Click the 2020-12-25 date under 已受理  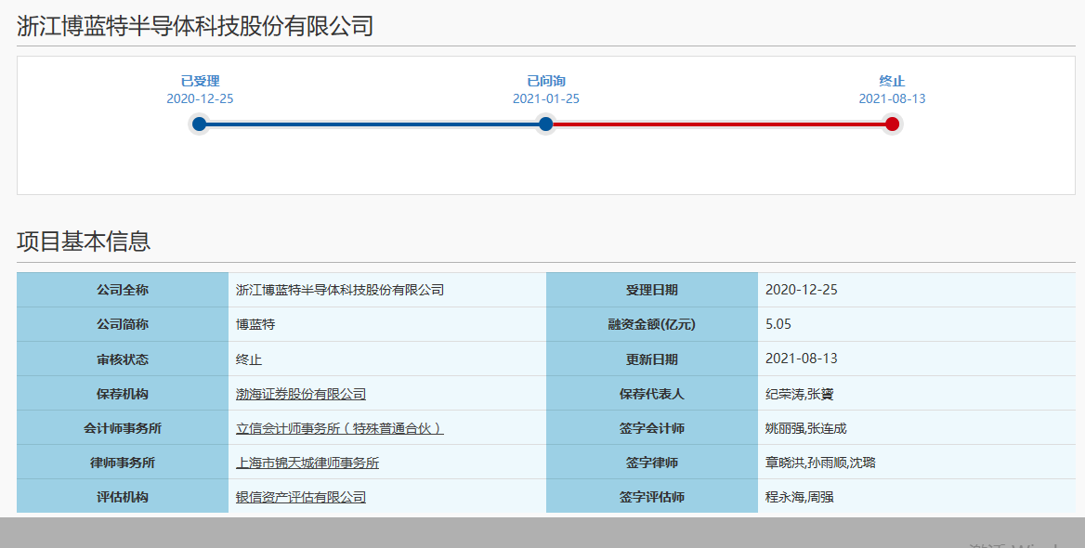click(x=200, y=99)
